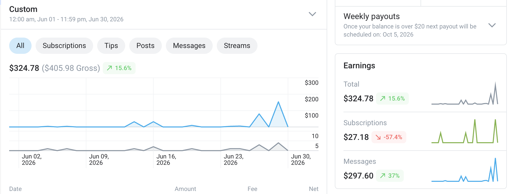The width and height of the screenshot is (518, 194).
Task: Click the Net column header
Action: coord(314,189)
